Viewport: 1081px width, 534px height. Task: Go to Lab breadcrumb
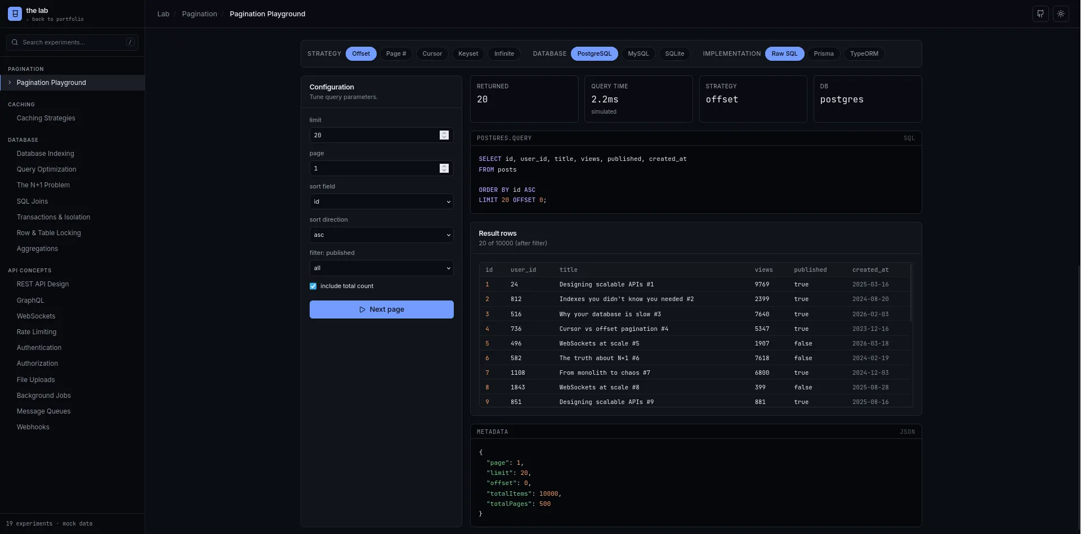163,14
